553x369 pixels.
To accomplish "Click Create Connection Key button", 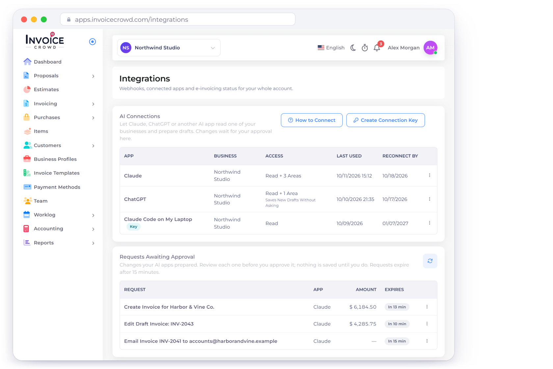I will 385,120.
